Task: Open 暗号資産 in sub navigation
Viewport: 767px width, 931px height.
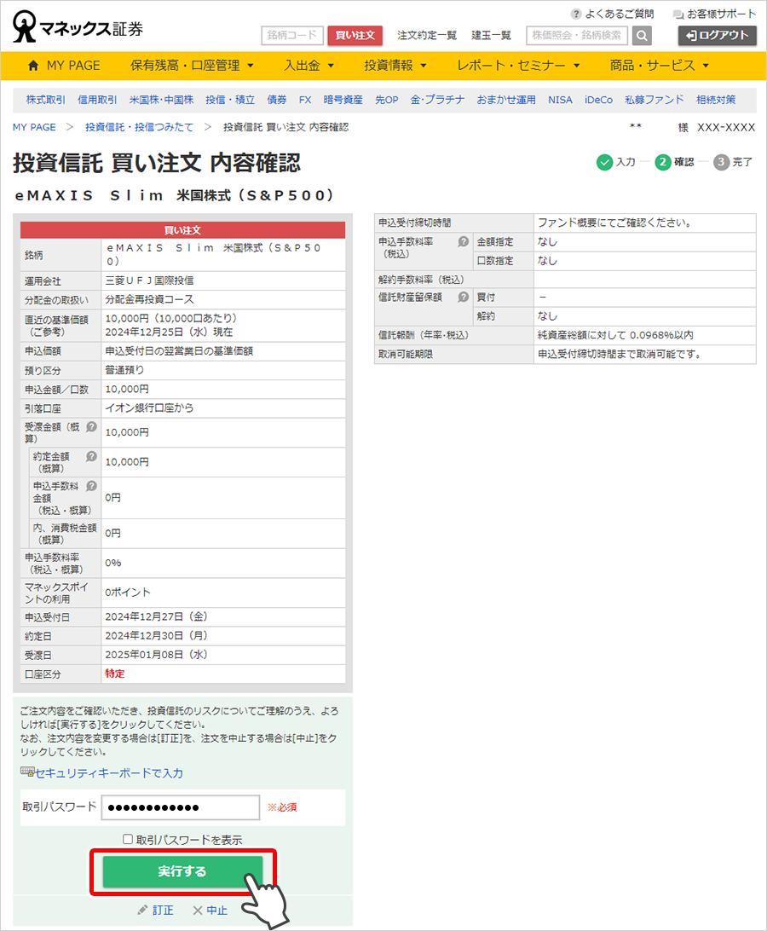Action: [x=343, y=100]
